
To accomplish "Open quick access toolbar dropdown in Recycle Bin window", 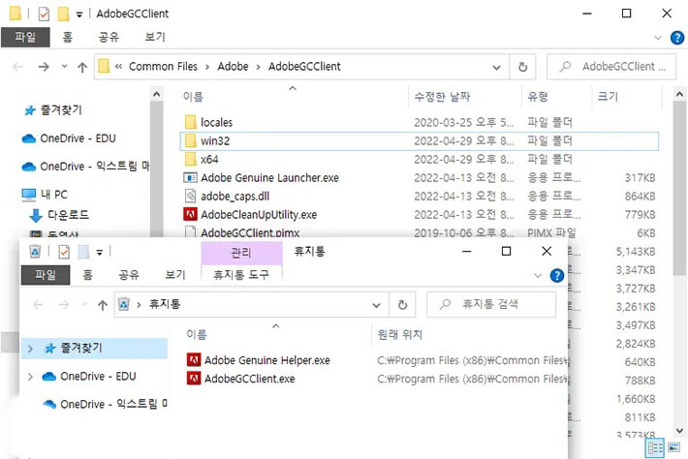I will (x=100, y=252).
